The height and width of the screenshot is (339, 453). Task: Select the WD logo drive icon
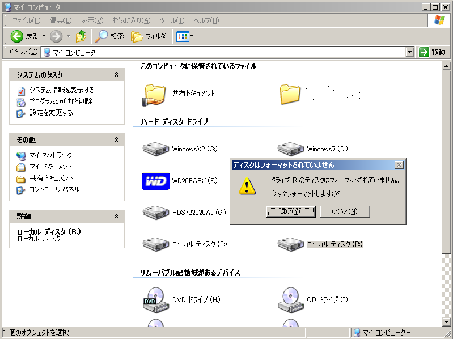[x=156, y=181]
